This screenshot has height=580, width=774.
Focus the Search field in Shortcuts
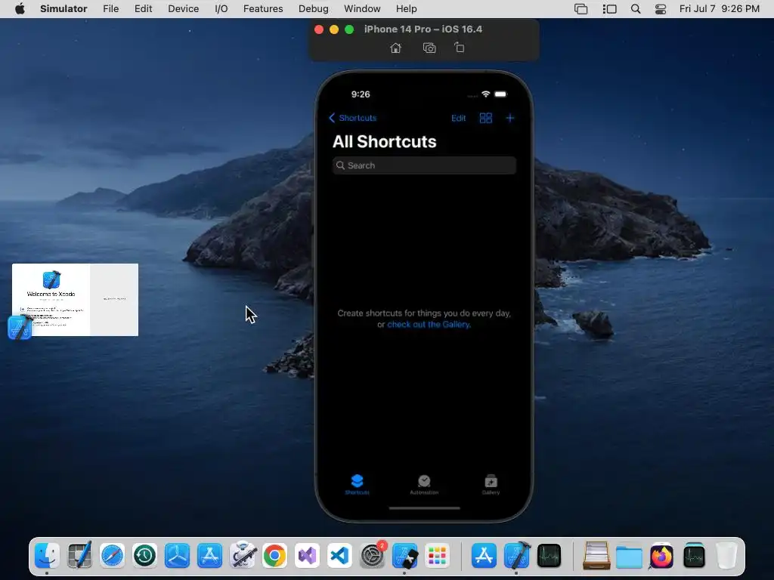tap(424, 165)
